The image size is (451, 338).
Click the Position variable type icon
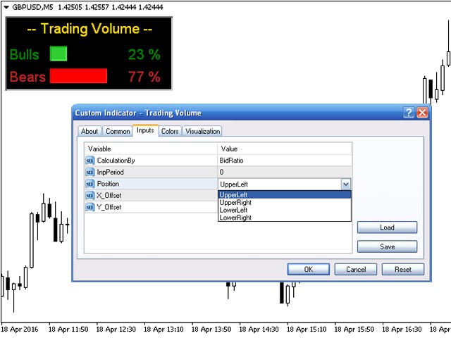pos(90,184)
